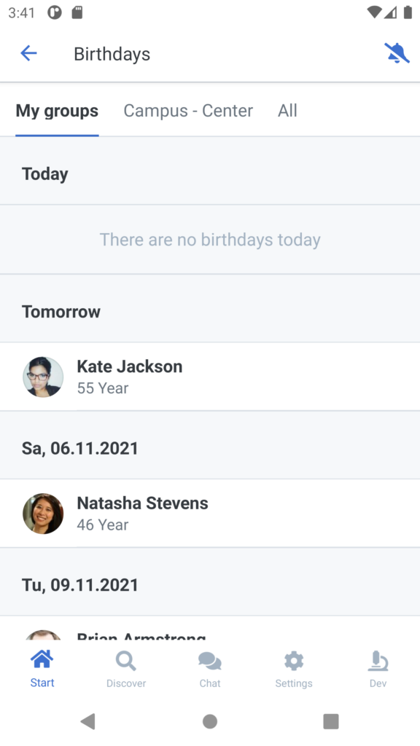The image size is (420, 746).
Task: Tap the Sa, 06.11.2021 date header
Action: pyautogui.click(x=210, y=448)
